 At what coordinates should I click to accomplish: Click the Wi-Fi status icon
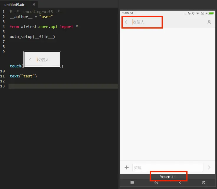pos(198,13)
